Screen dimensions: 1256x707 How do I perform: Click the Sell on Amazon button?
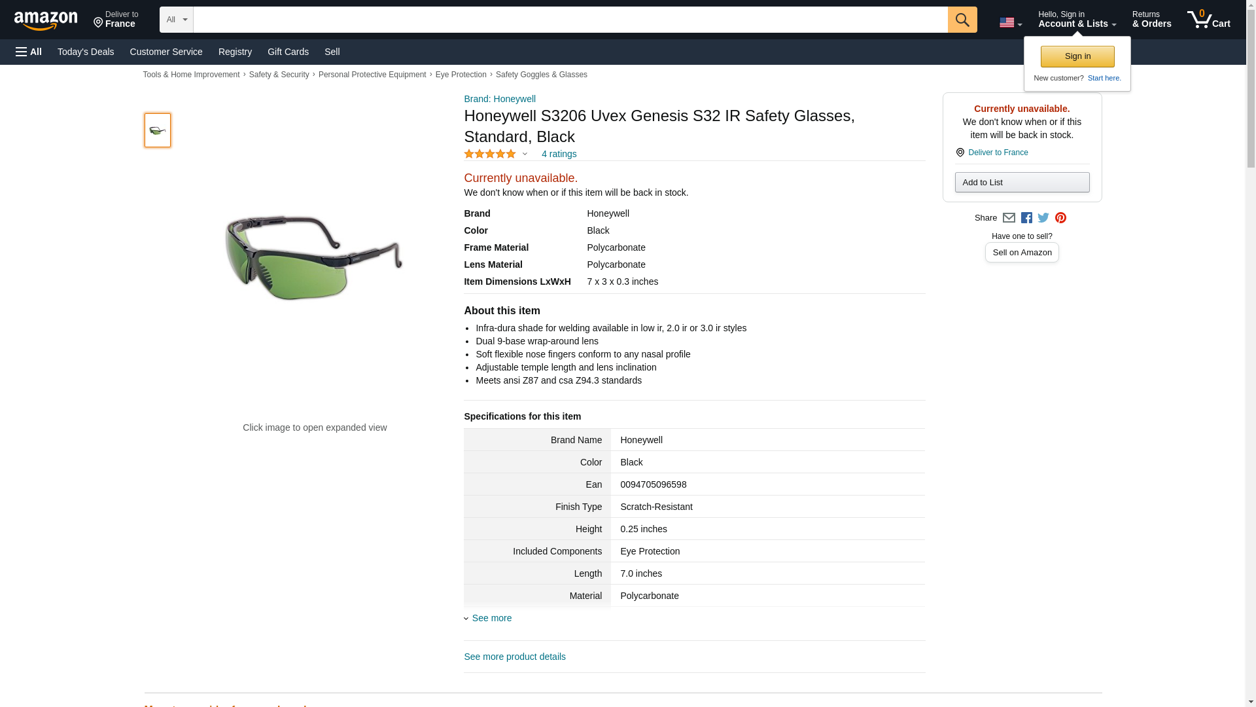click(1022, 253)
